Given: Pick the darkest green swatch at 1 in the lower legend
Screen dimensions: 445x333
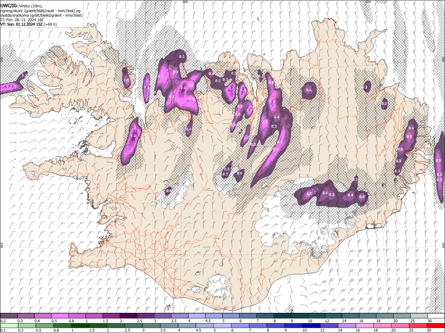Looking at the screenshot, I should point(80,325).
